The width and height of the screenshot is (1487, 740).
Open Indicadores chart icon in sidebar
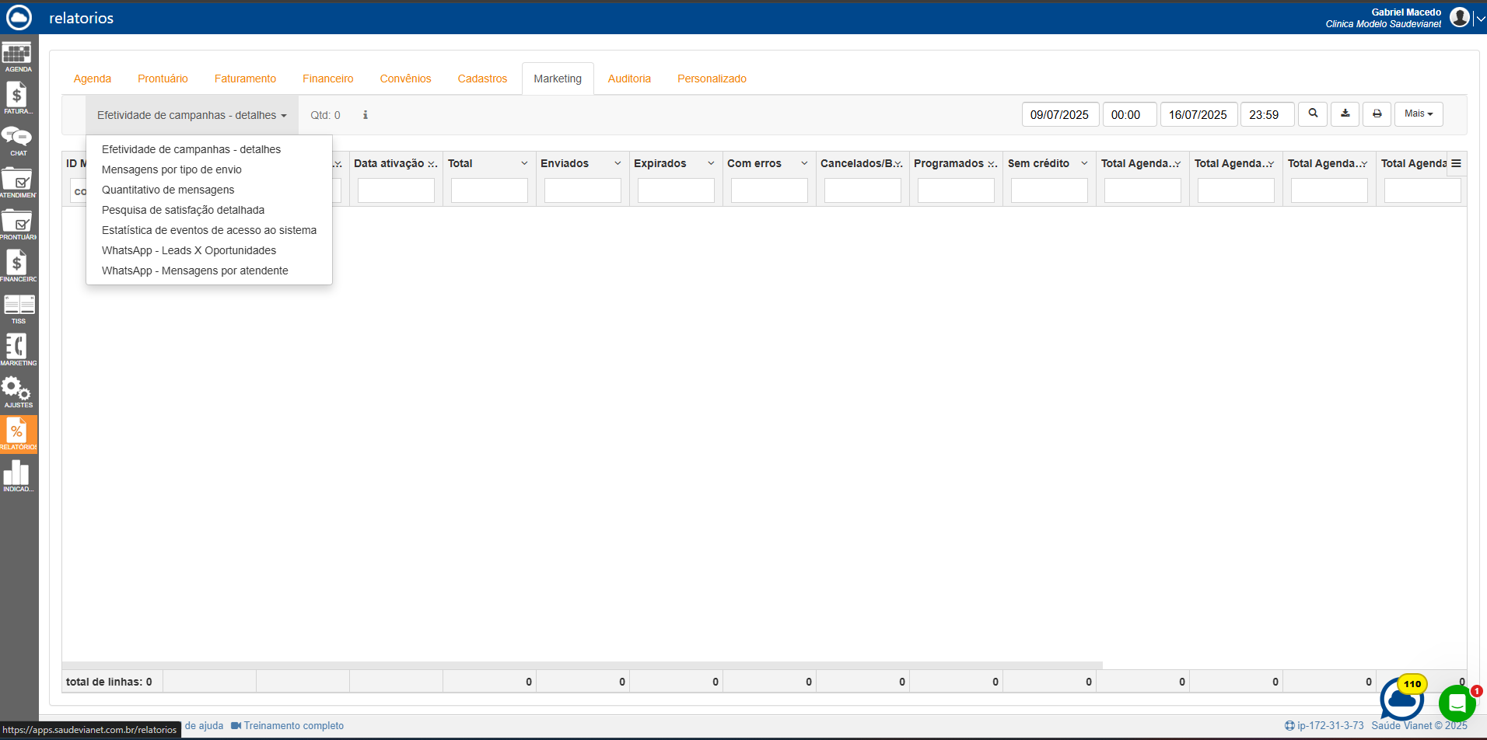point(17,476)
